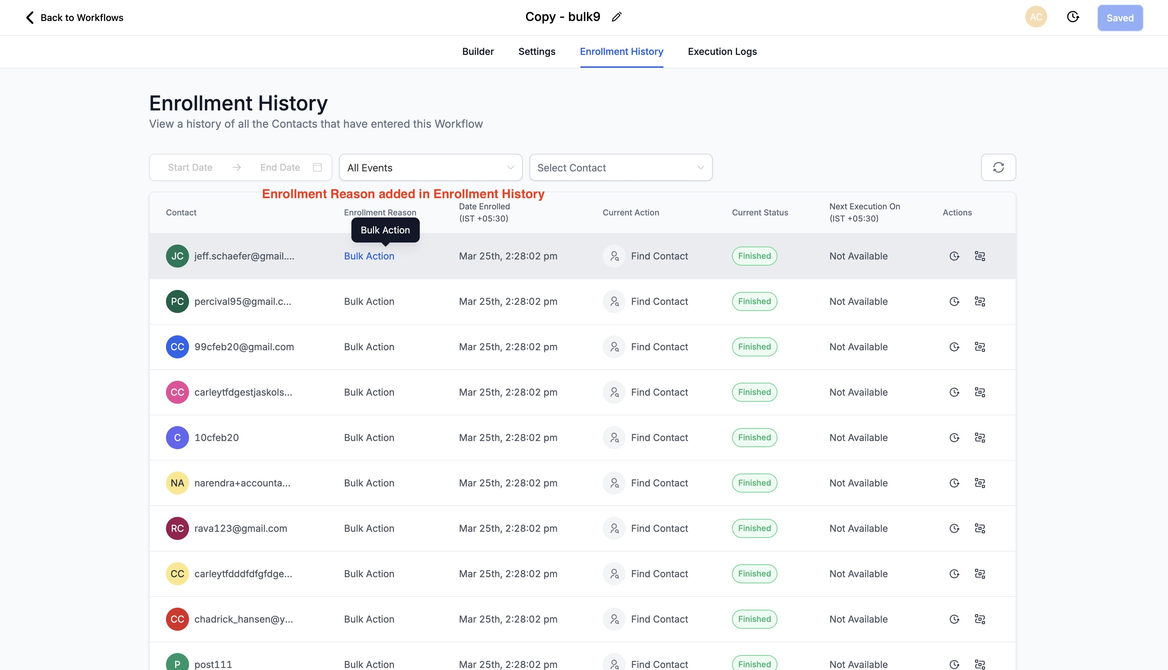Open history clock icon for rava123@gmail.com row
1168x670 pixels.
(x=955, y=528)
